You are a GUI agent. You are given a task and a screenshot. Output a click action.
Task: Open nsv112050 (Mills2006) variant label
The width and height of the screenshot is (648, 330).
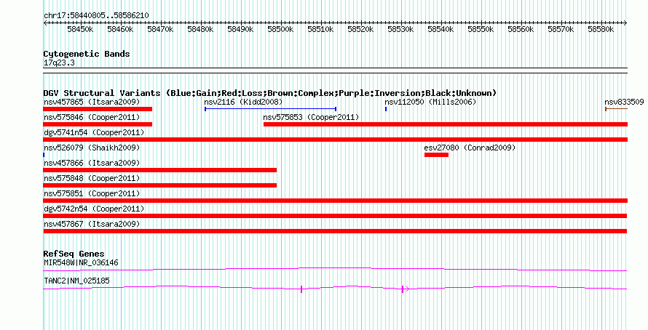pos(430,102)
